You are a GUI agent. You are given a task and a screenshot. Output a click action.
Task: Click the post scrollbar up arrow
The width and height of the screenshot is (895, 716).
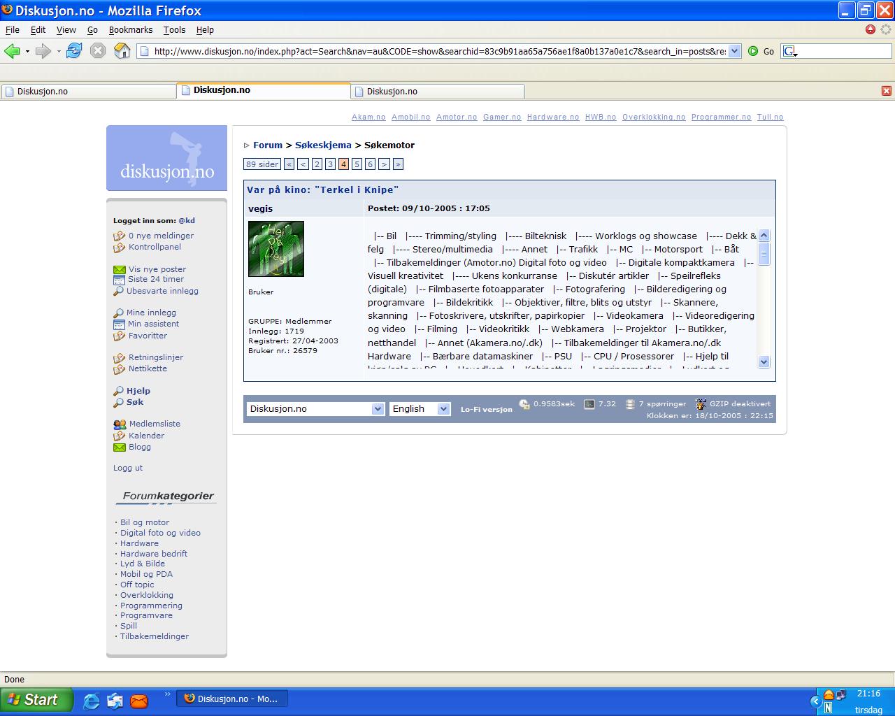coord(764,236)
